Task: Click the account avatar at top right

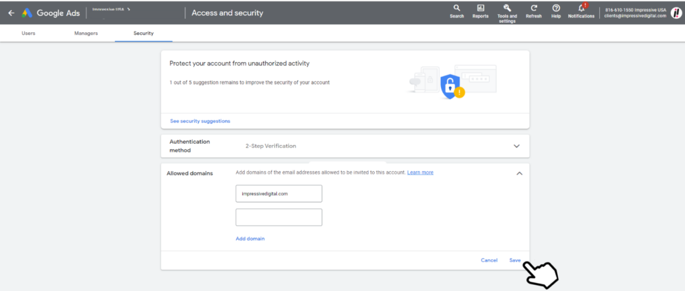Action: pyautogui.click(x=676, y=12)
